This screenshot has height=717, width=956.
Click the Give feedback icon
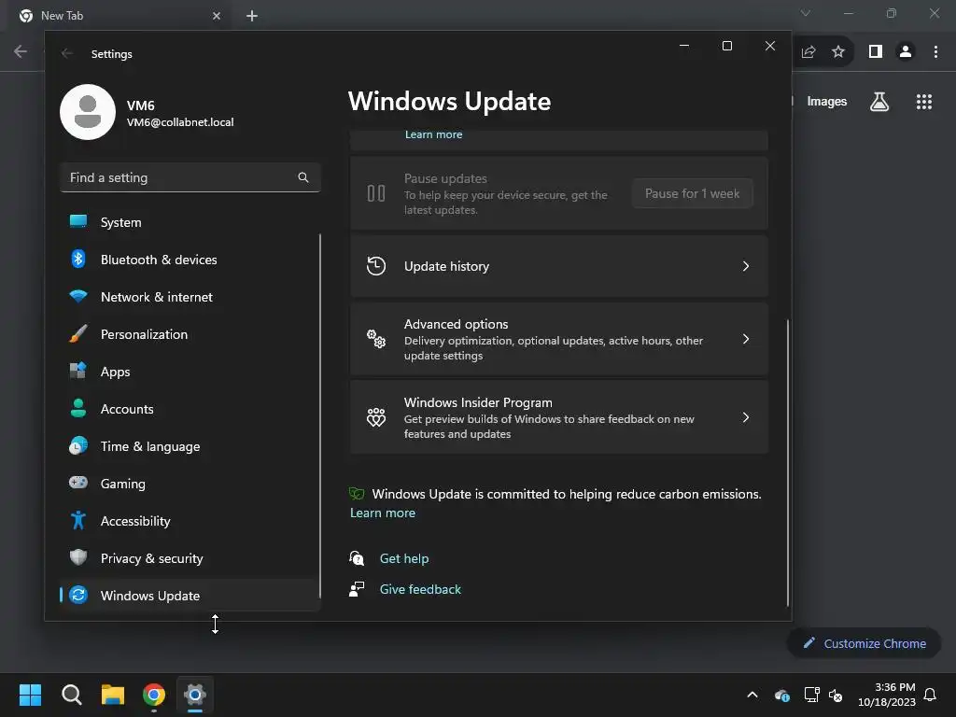[x=357, y=589]
